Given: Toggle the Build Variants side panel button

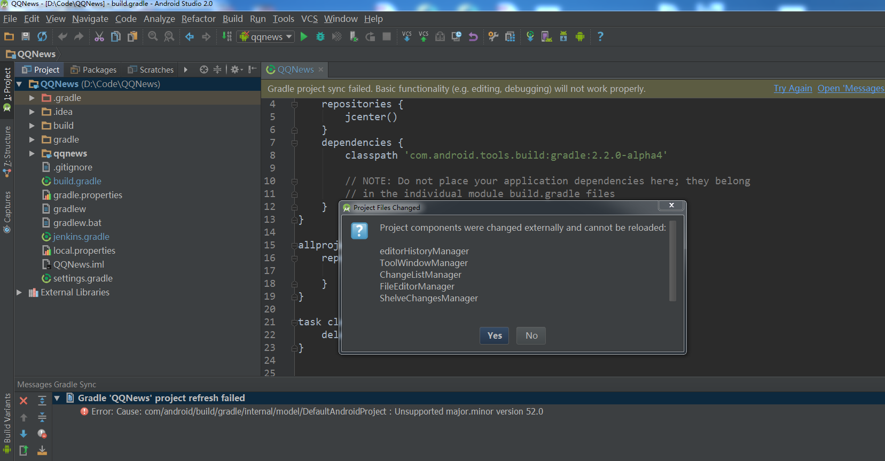Looking at the screenshot, I should pyautogui.click(x=7, y=424).
